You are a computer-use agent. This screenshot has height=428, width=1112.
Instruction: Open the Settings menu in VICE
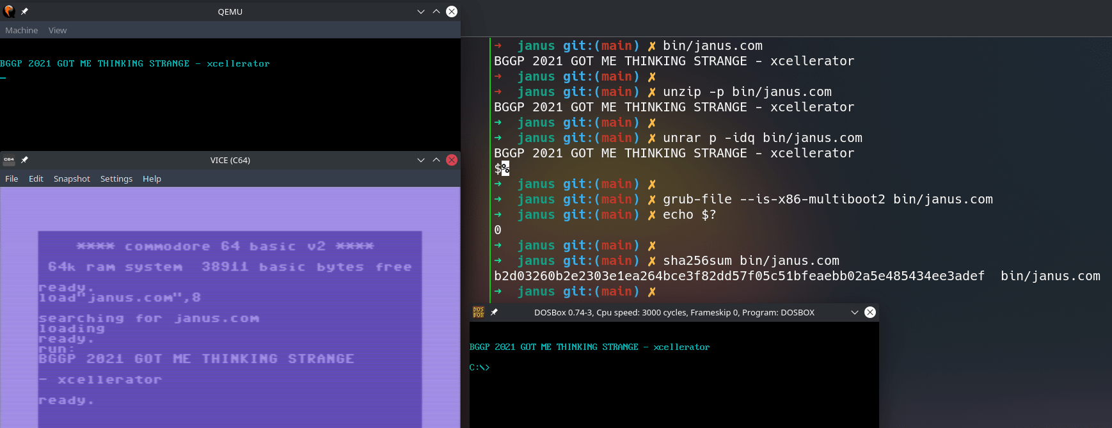pos(116,178)
